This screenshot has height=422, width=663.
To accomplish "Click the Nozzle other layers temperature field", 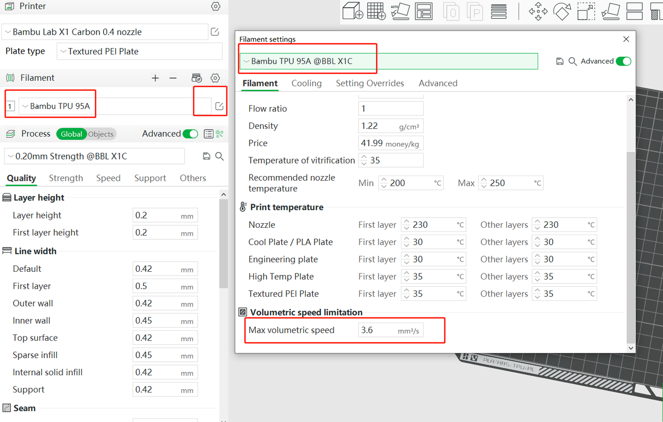I will 564,225.
